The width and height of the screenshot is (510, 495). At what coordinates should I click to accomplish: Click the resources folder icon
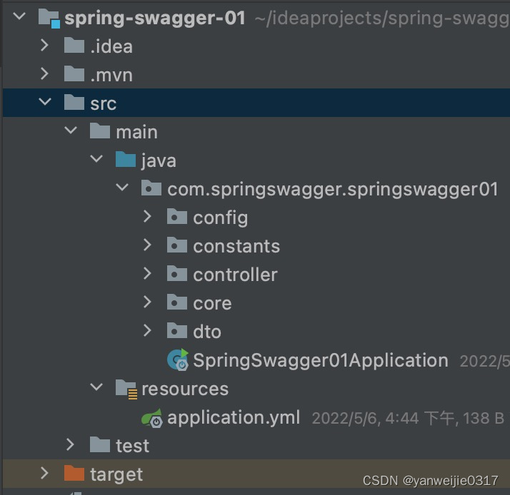point(126,389)
